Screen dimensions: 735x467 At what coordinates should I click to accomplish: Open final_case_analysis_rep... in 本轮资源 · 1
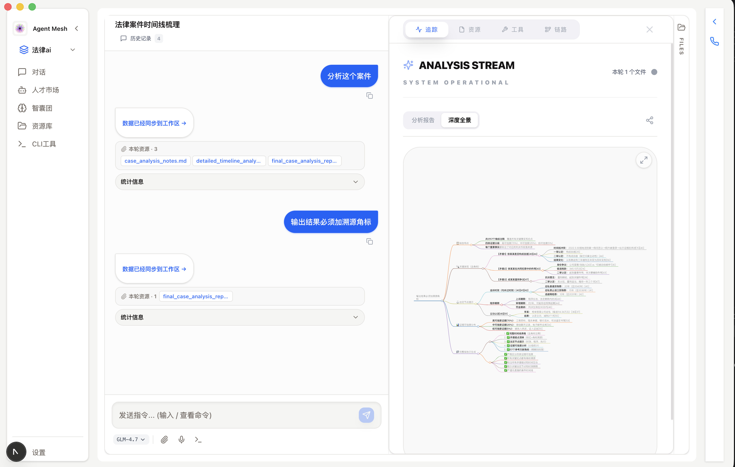tap(196, 296)
